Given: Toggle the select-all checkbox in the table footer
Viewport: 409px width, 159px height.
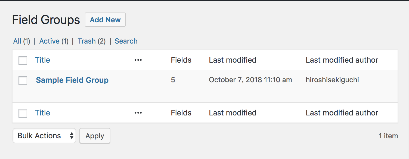Looking at the screenshot, I should point(23,113).
